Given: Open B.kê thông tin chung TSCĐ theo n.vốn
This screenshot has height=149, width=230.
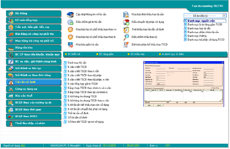Looking at the screenshot, I should click(x=88, y=101).
